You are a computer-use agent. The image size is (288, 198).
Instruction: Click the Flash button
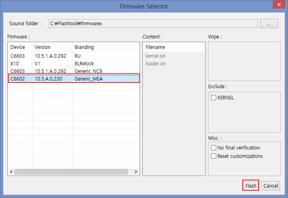[251, 186]
